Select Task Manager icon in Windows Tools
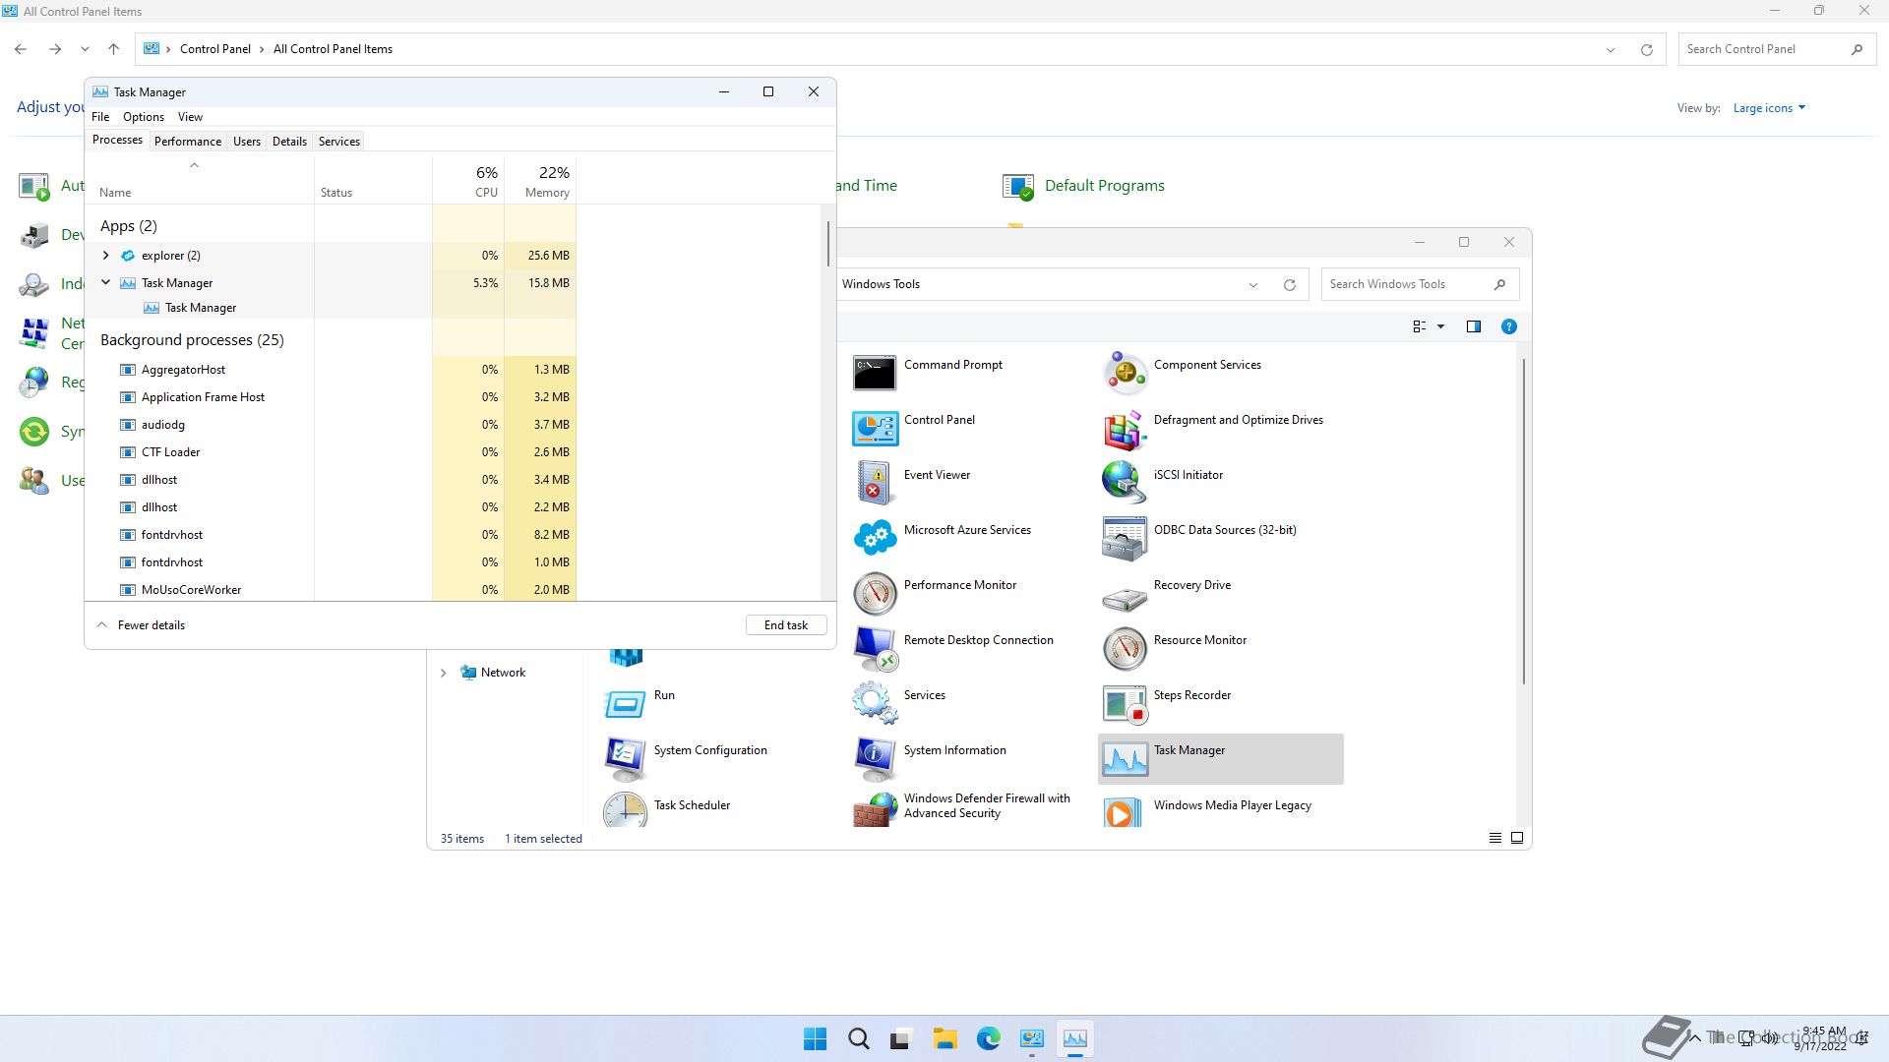Viewport: 1889px width, 1062px height. 1125,758
